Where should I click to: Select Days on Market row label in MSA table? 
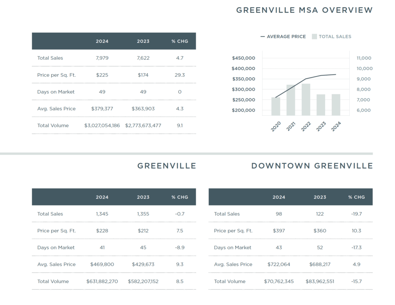(x=56, y=92)
